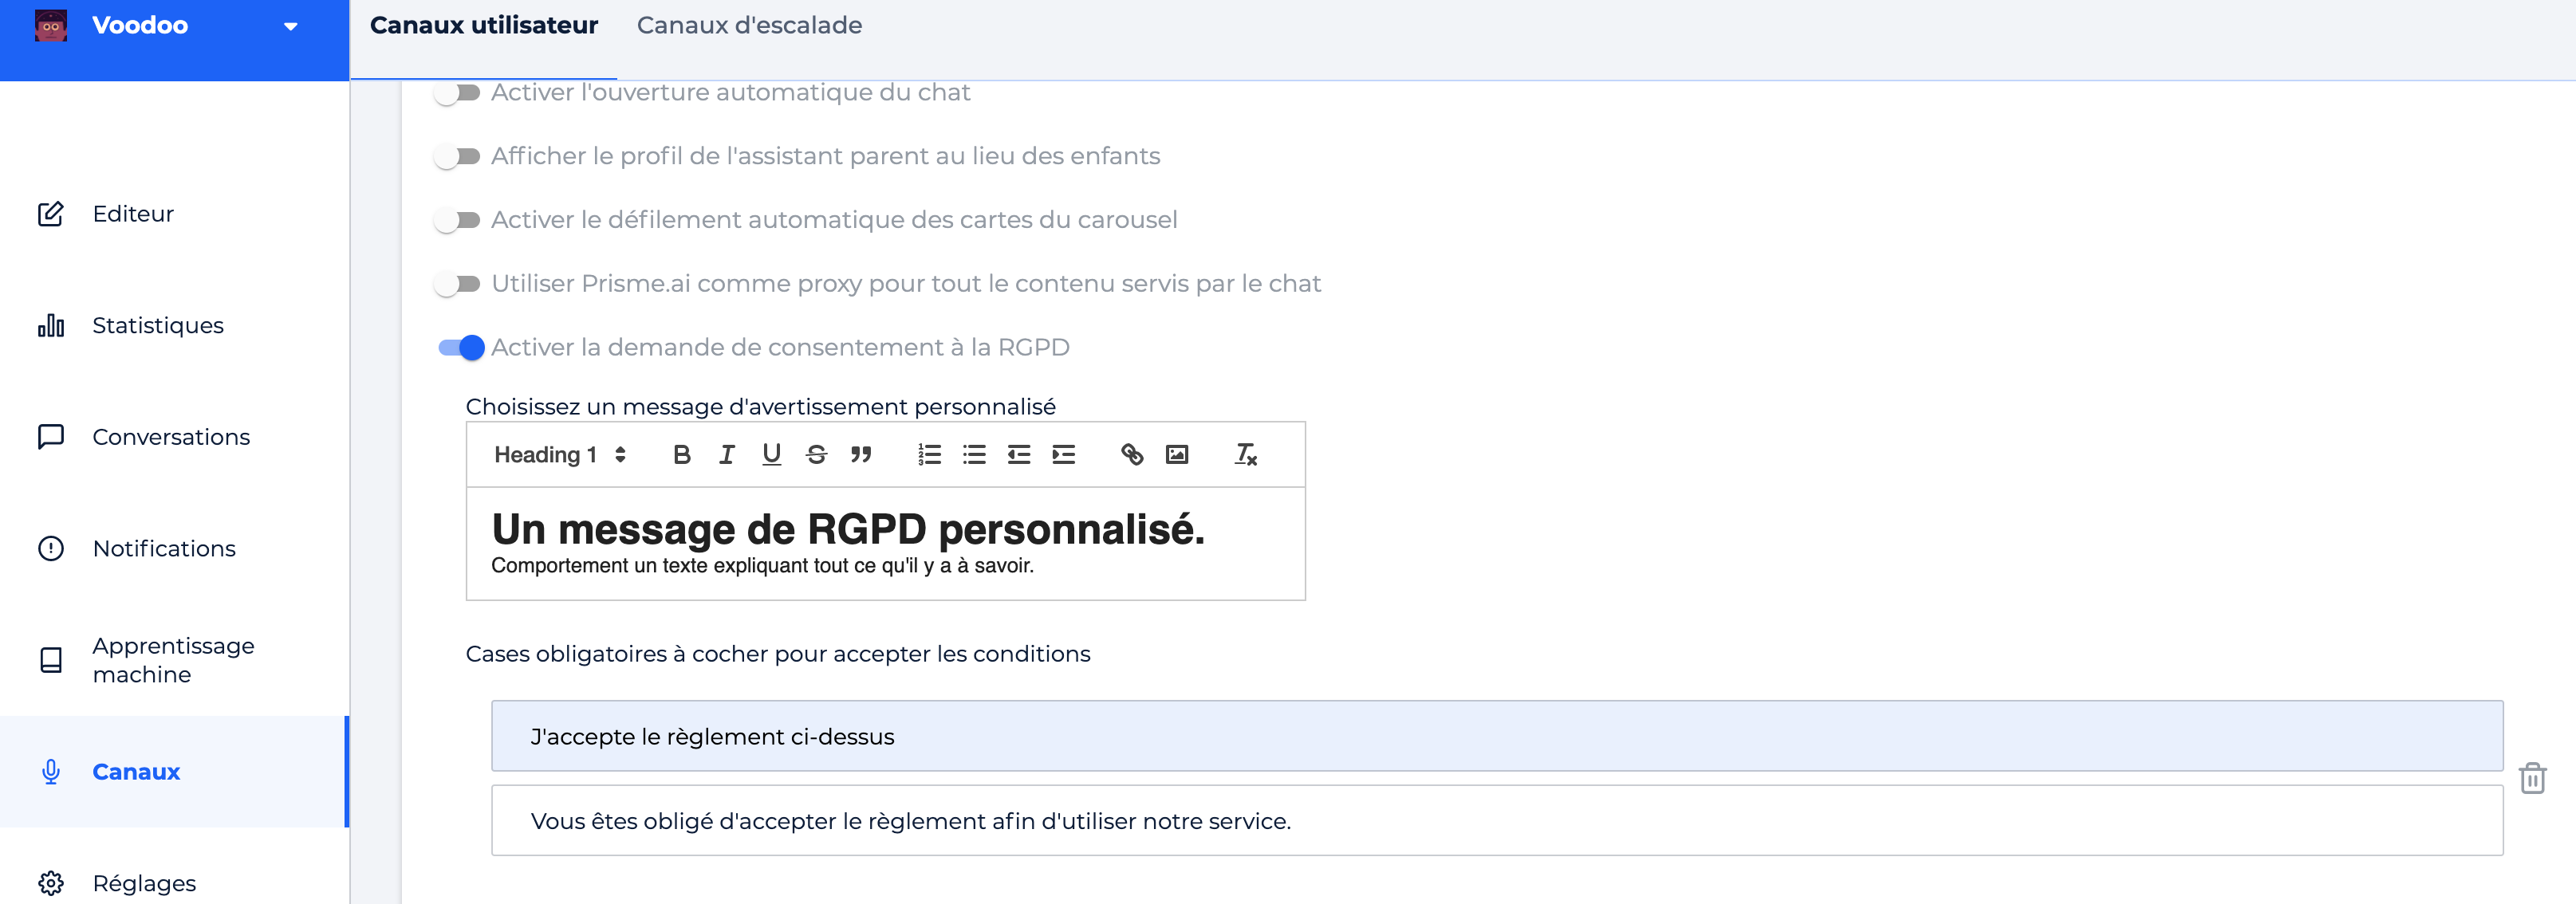Increase indent of the text
The width and height of the screenshot is (2576, 904).
(x=1063, y=455)
